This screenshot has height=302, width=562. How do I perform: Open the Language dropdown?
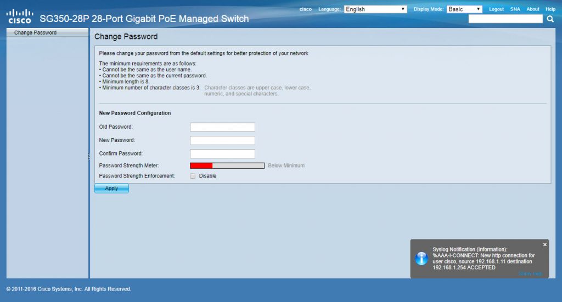pos(375,9)
